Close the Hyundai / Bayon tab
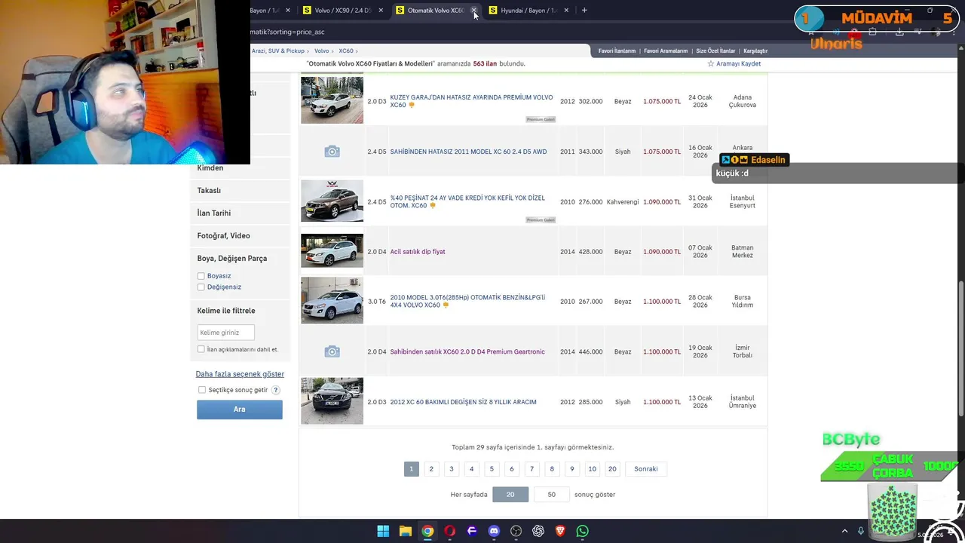The width and height of the screenshot is (965, 543). [x=566, y=11]
